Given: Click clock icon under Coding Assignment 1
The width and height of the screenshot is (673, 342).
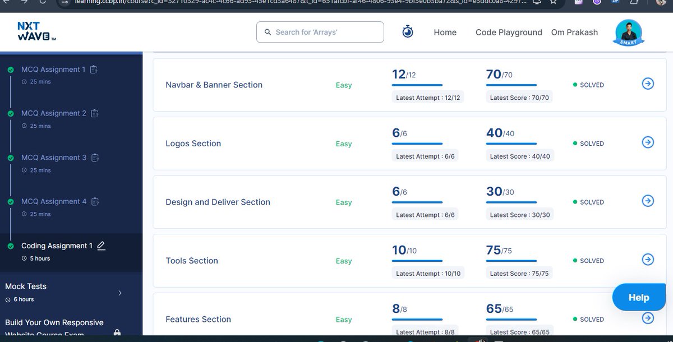Looking at the screenshot, I should (24, 258).
